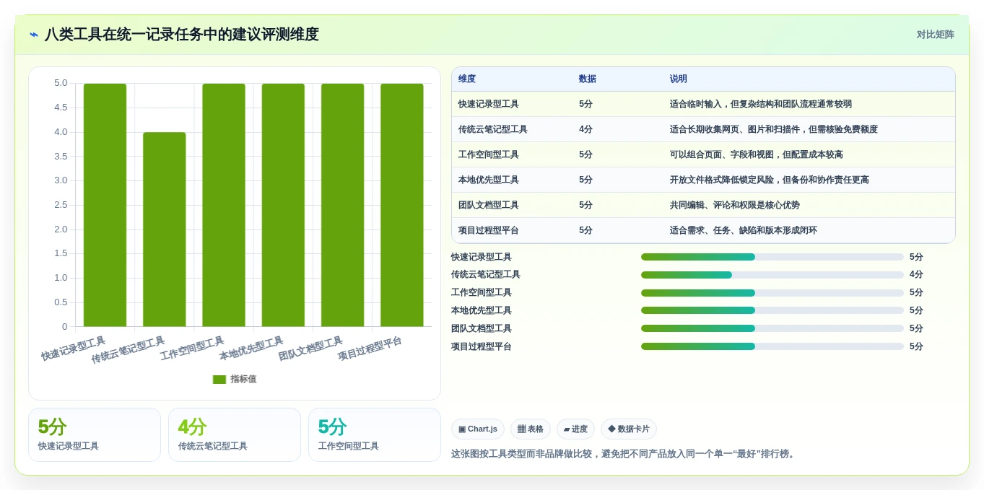Screen dimensions: 984x490
Task: Click the 团队文档型工具 bar in chart
Action: 342,205
